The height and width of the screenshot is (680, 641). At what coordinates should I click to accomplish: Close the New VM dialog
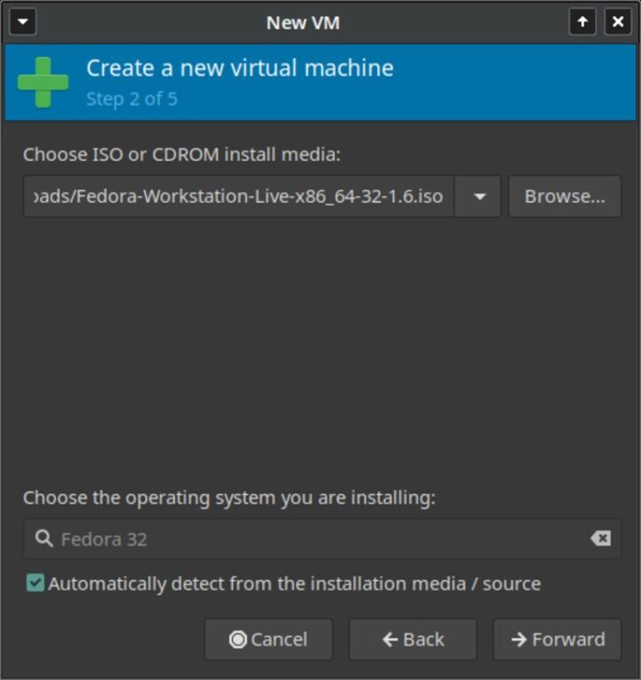(x=618, y=21)
